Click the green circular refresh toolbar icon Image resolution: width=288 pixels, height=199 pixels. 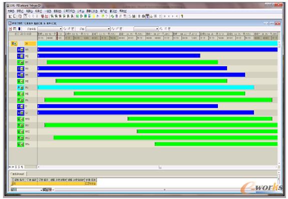(x=112, y=17)
